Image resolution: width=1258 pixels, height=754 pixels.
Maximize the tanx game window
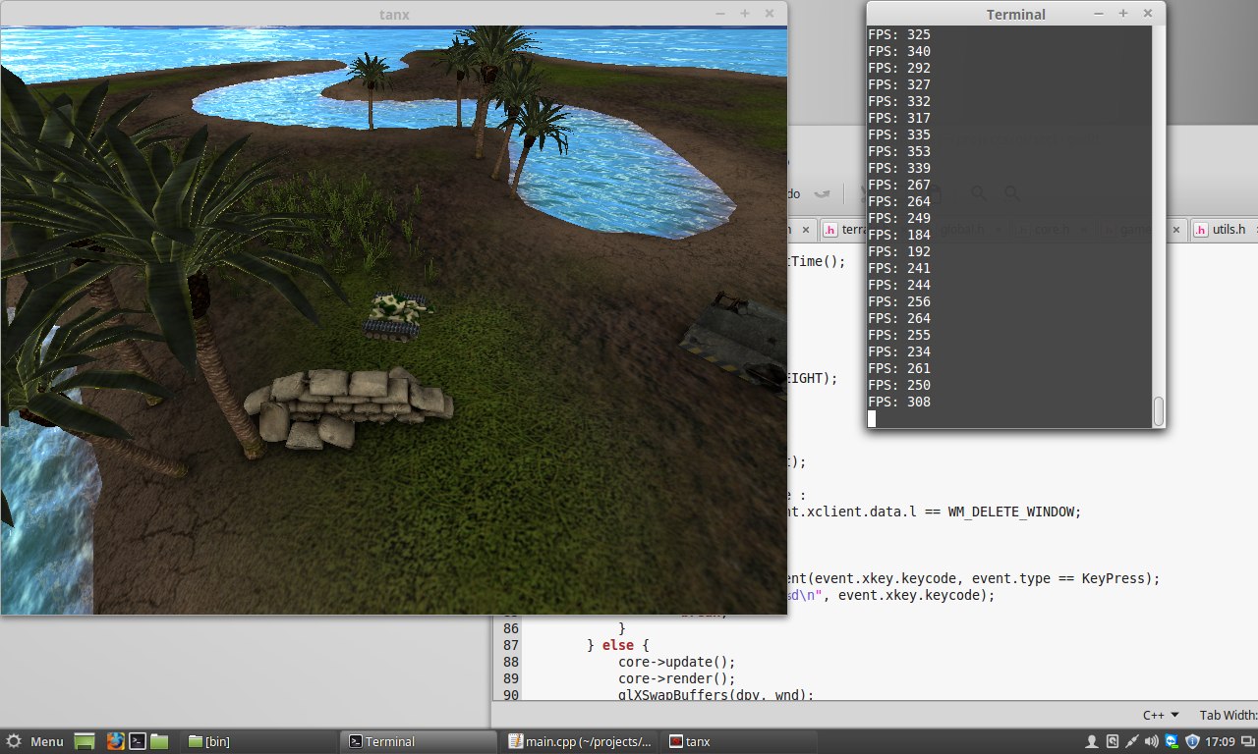coord(745,14)
